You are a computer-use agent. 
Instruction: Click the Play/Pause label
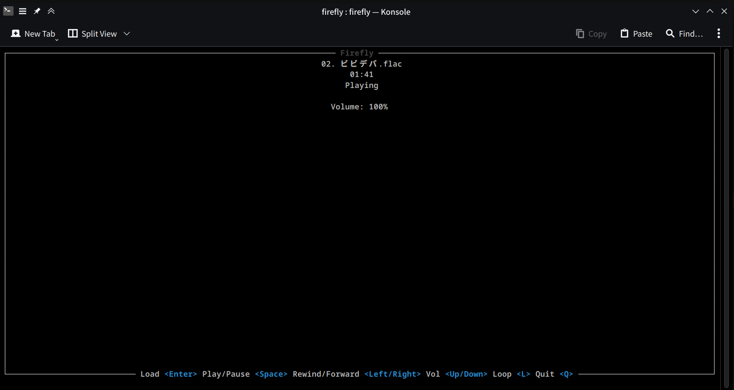tap(226, 374)
